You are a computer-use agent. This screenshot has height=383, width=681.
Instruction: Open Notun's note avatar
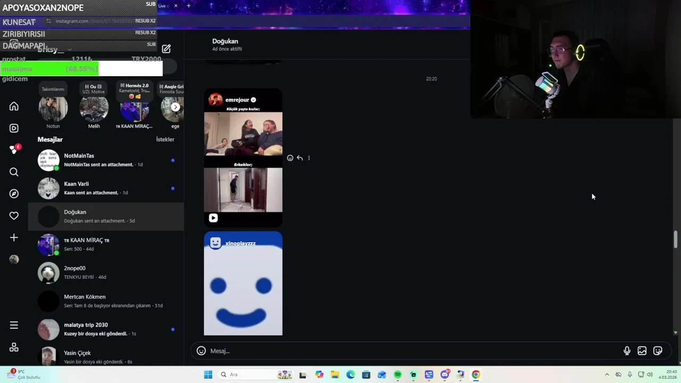[x=53, y=109]
